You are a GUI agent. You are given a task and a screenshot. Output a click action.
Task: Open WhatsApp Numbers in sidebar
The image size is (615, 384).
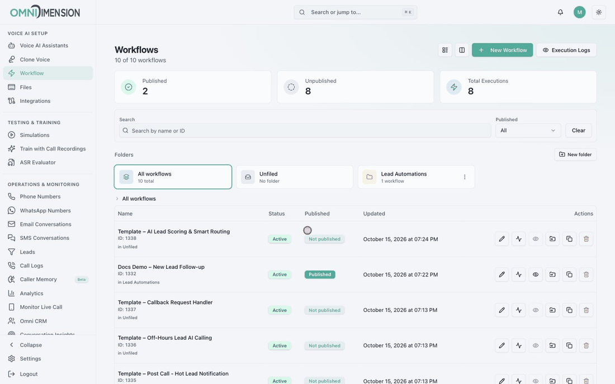click(48, 211)
